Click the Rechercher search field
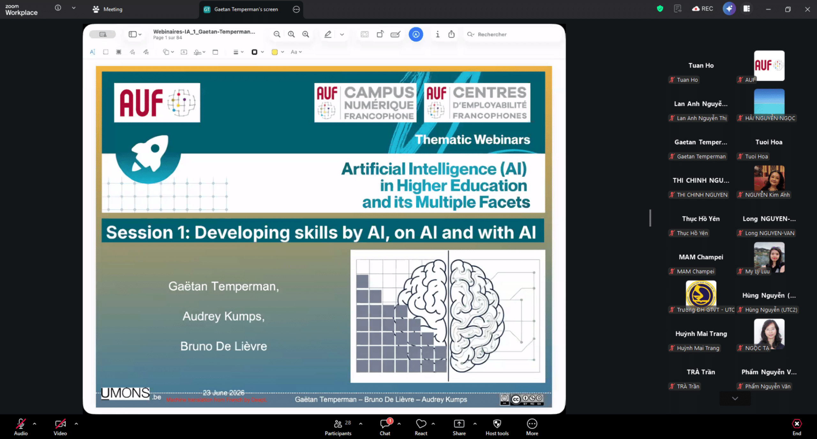Screen dimensions: 817x439 pos(513,34)
